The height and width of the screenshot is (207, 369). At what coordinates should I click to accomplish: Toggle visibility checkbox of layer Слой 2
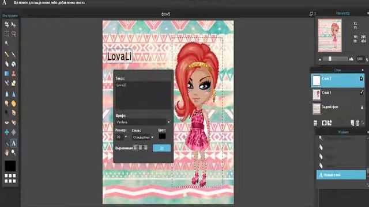[362, 79]
